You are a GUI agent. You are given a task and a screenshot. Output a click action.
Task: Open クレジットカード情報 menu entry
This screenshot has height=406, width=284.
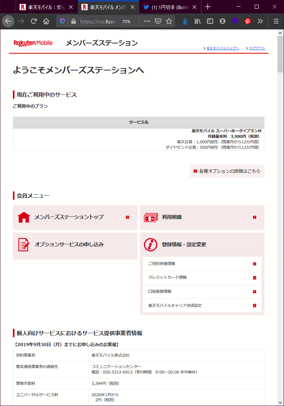pyautogui.click(x=202, y=278)
